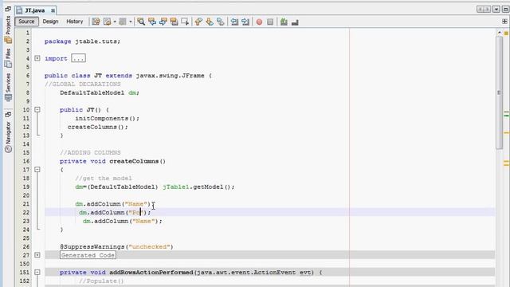Click the vertical scrollbar up arrow
Screen dimensions: 510x287
point(500,32)
